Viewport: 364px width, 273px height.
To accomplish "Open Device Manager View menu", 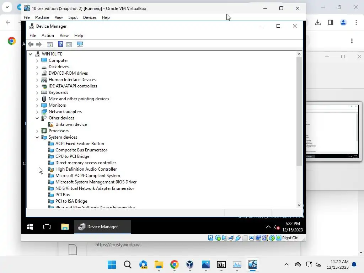I will tap(64, 36).
